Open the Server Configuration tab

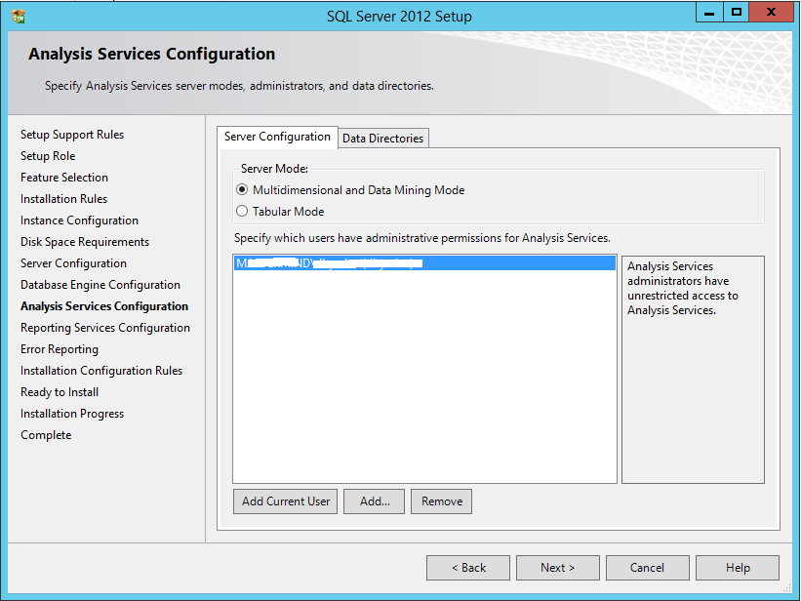click(x=277, y=137)
